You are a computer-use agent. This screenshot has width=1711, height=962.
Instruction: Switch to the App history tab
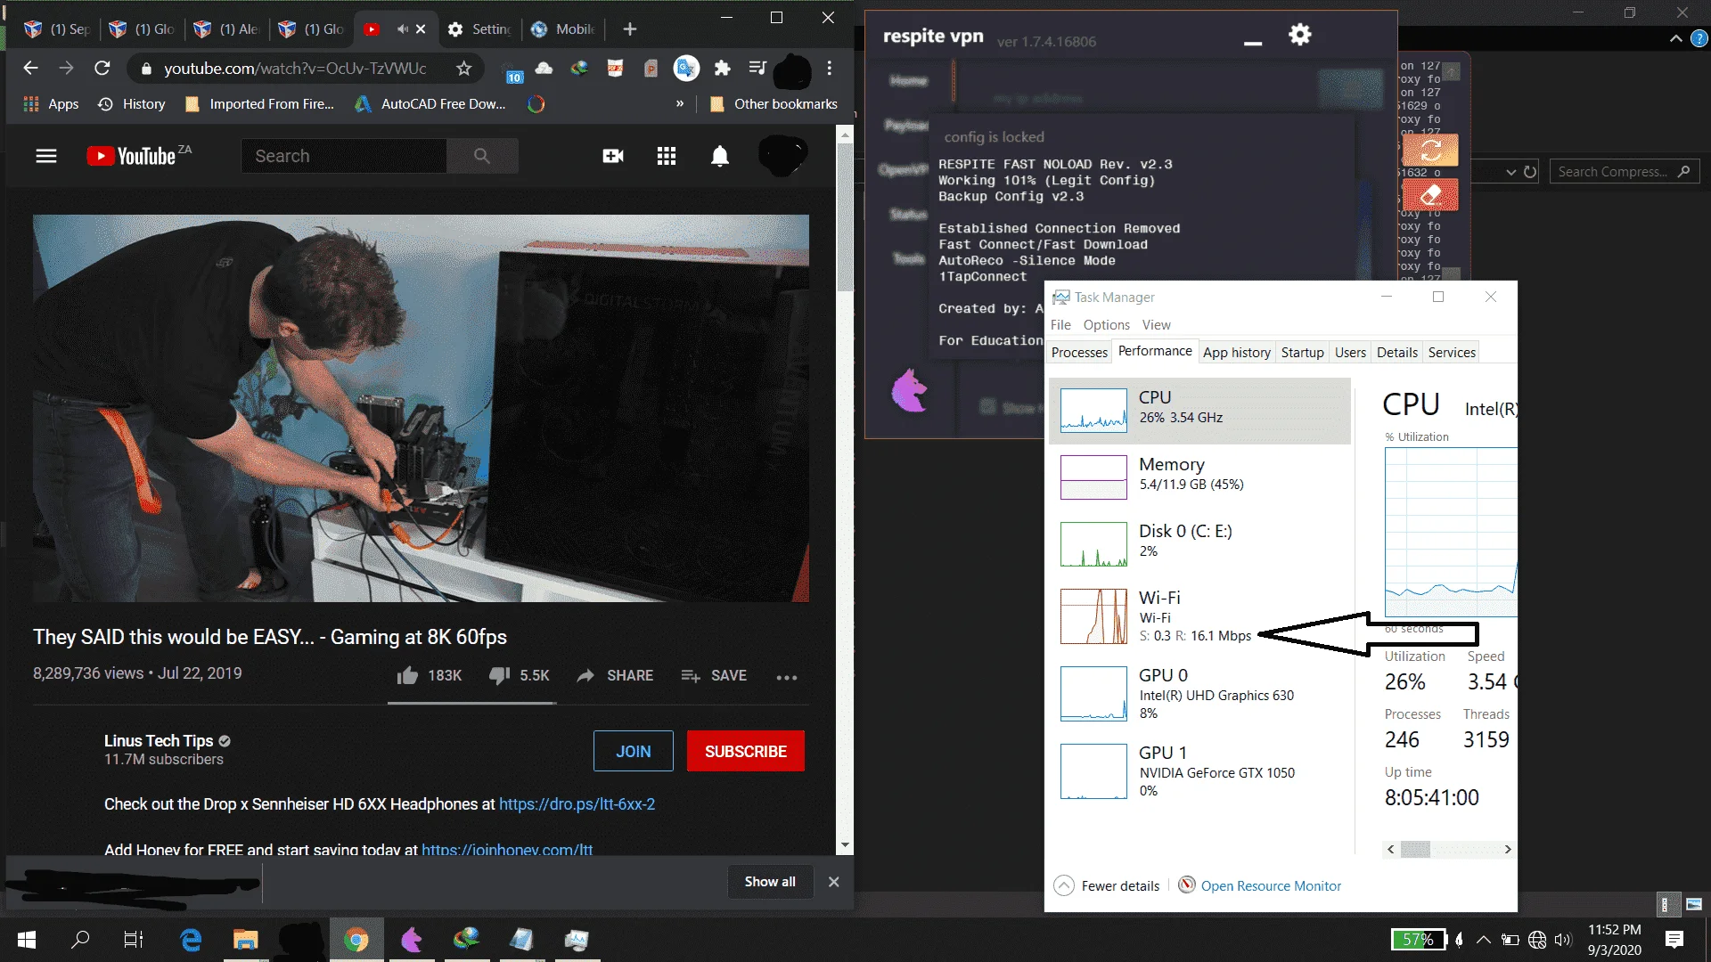[1236, 352]
